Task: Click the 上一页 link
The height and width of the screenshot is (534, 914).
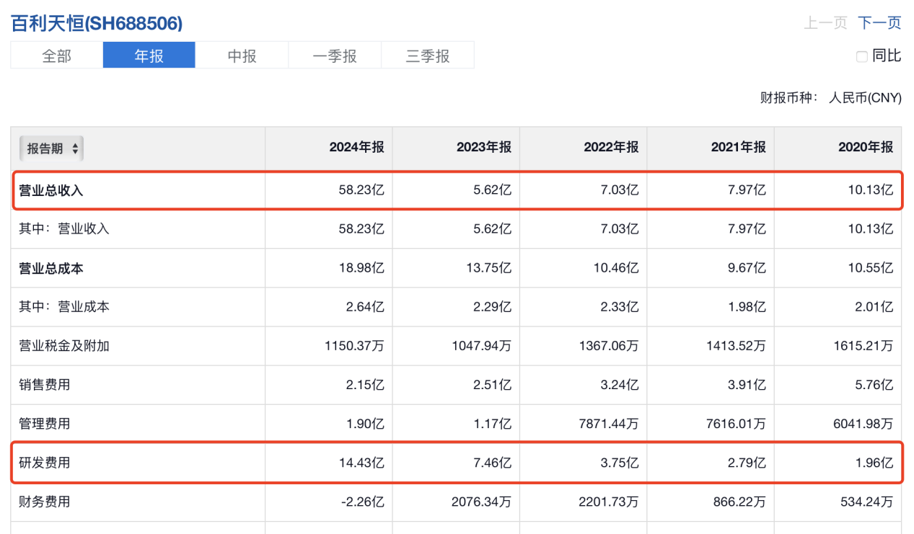Action: pyautogui.click(x=825, y=23)
